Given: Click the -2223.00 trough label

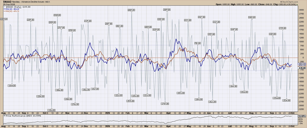Looking at the screenshot, I should click(118, 95).
